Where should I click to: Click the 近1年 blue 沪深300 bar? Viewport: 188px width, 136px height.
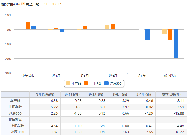click(x=147, y=34)
